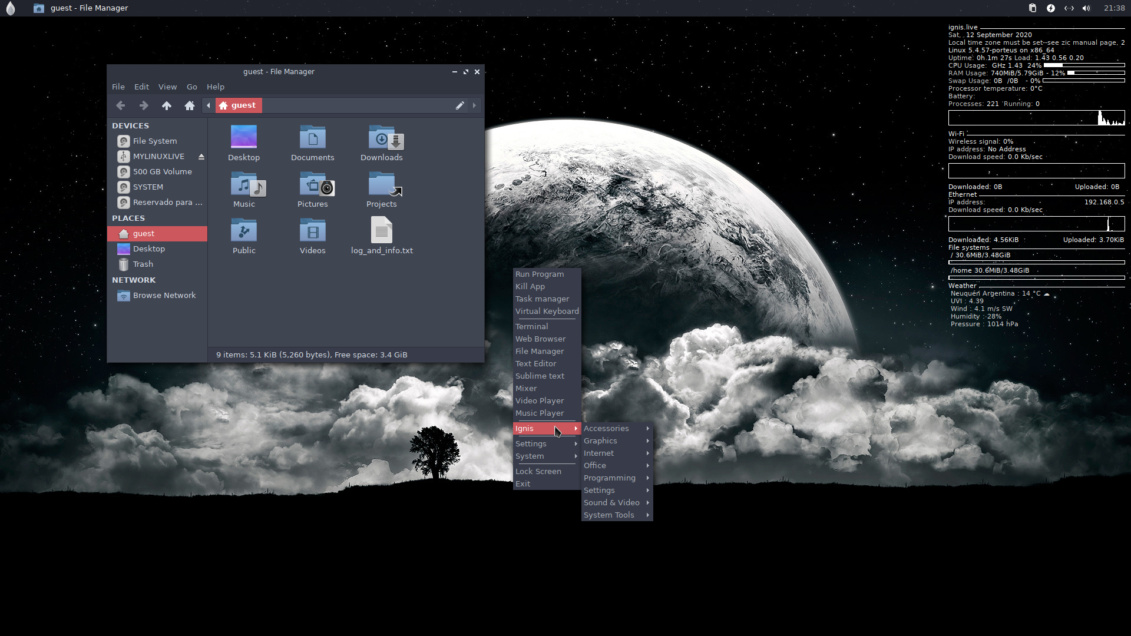
Task: Open the Downloads folder
Action: [x=382, y=143]
